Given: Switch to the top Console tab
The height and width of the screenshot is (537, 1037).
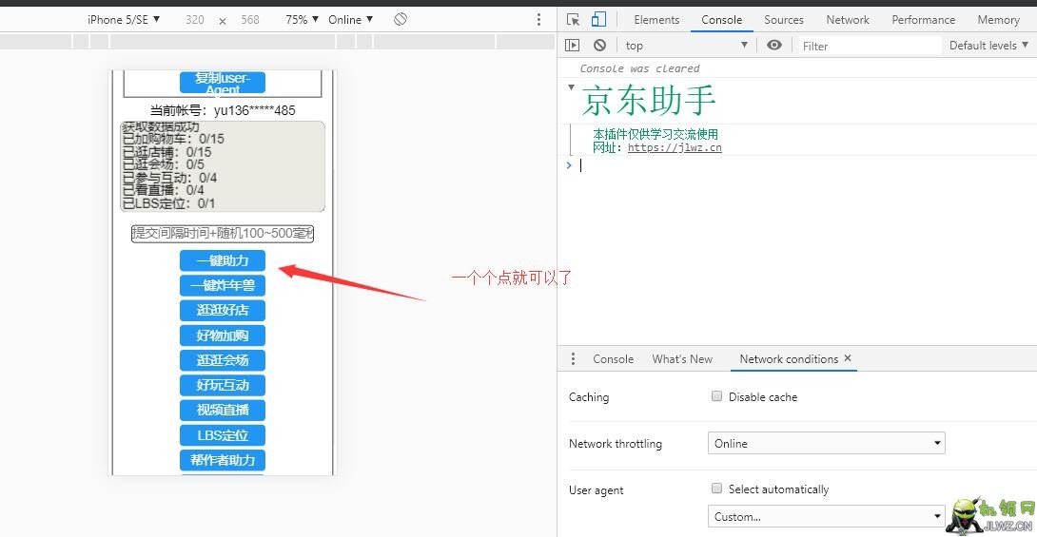Looking at the screenshot, I should click(721, 20).
